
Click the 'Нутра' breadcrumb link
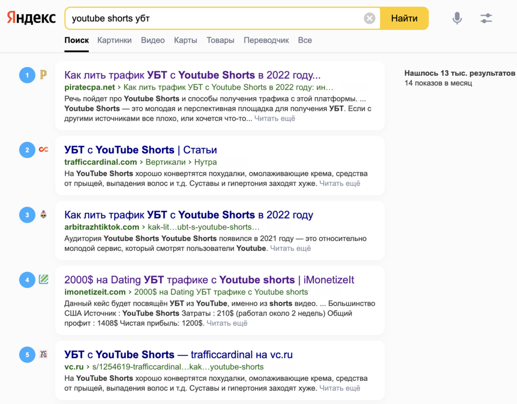point(205,162)
